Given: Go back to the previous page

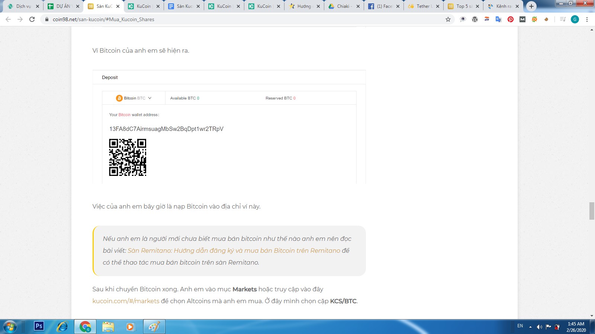Looking at the screenshot, I should pyautogui.click(x=8, y=19).
